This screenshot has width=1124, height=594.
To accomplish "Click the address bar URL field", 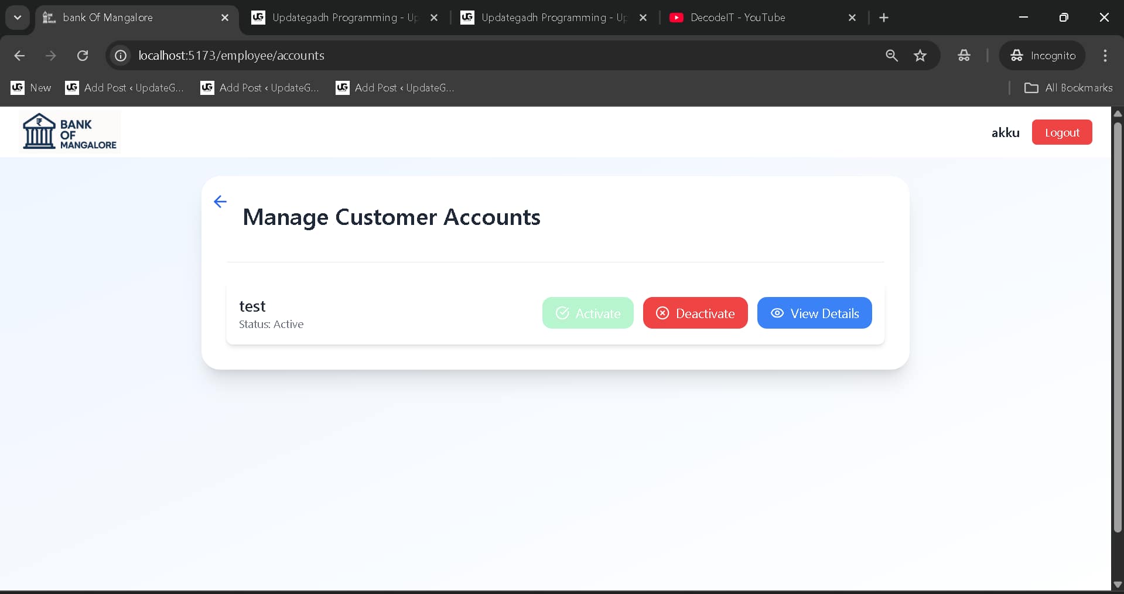I will pyautogui.click(x=410, y=56).
